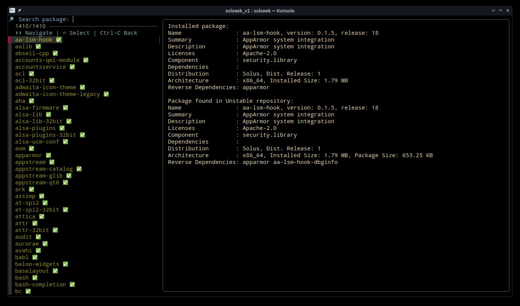Select the appstream-catalog list item
Viewport: 520px width, 306px height.
[44, 169]
